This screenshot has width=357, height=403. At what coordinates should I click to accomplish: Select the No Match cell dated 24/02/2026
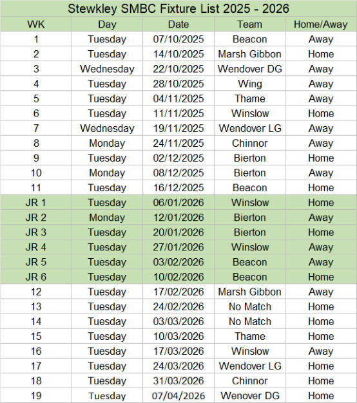(x=250, y=306)
